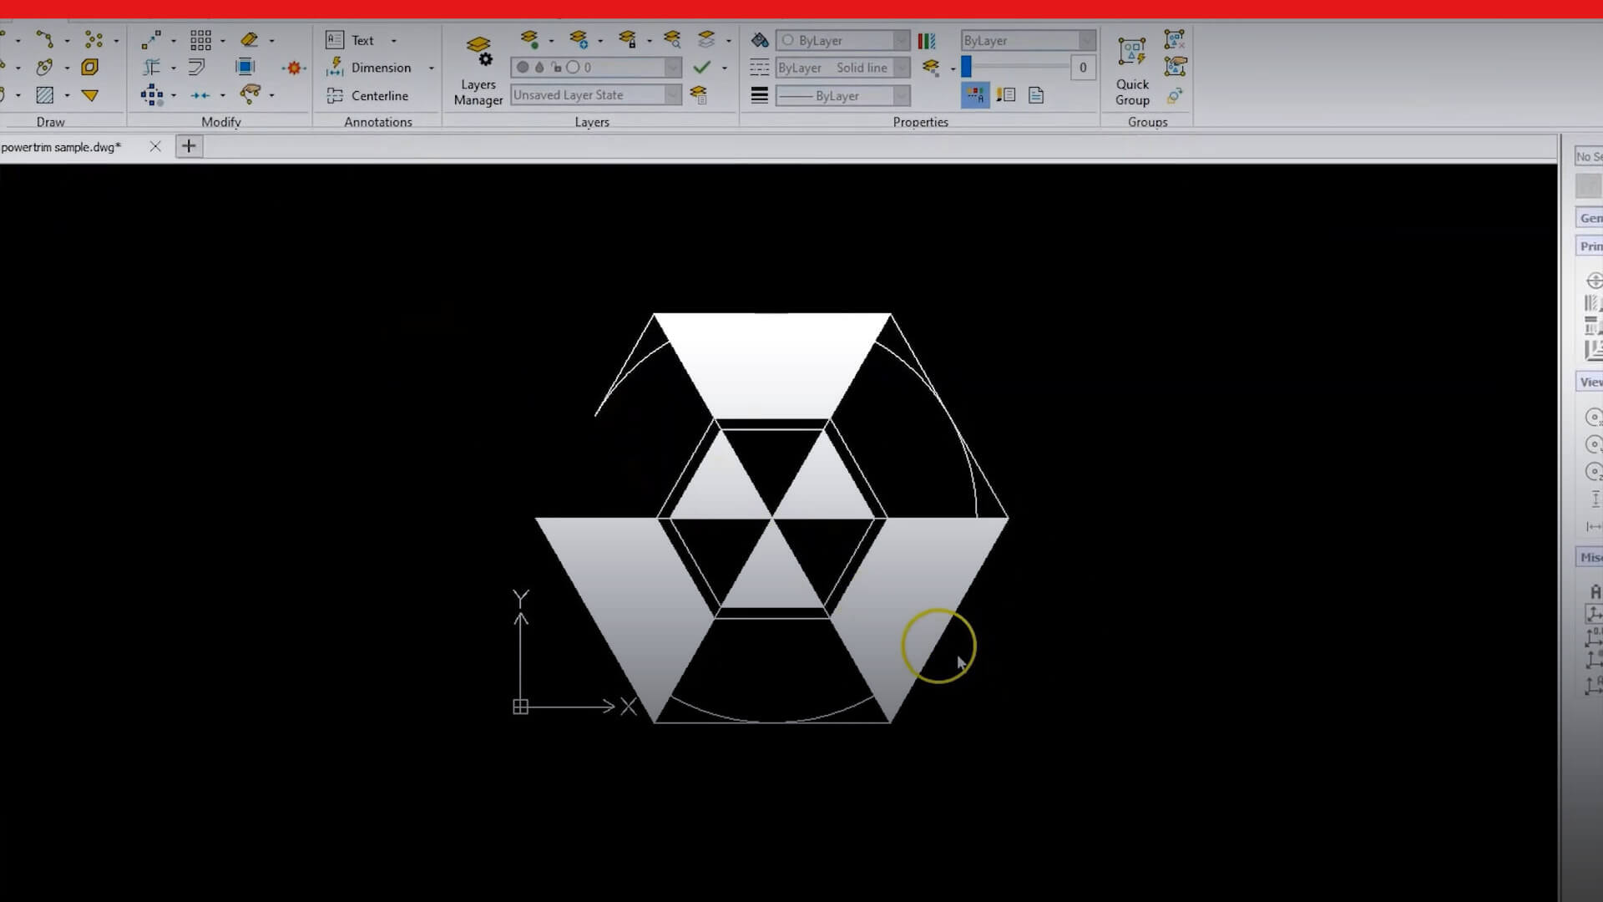1603x902 pixels.
Task: Click the color stripes select color icon
Action: point(927,40)
